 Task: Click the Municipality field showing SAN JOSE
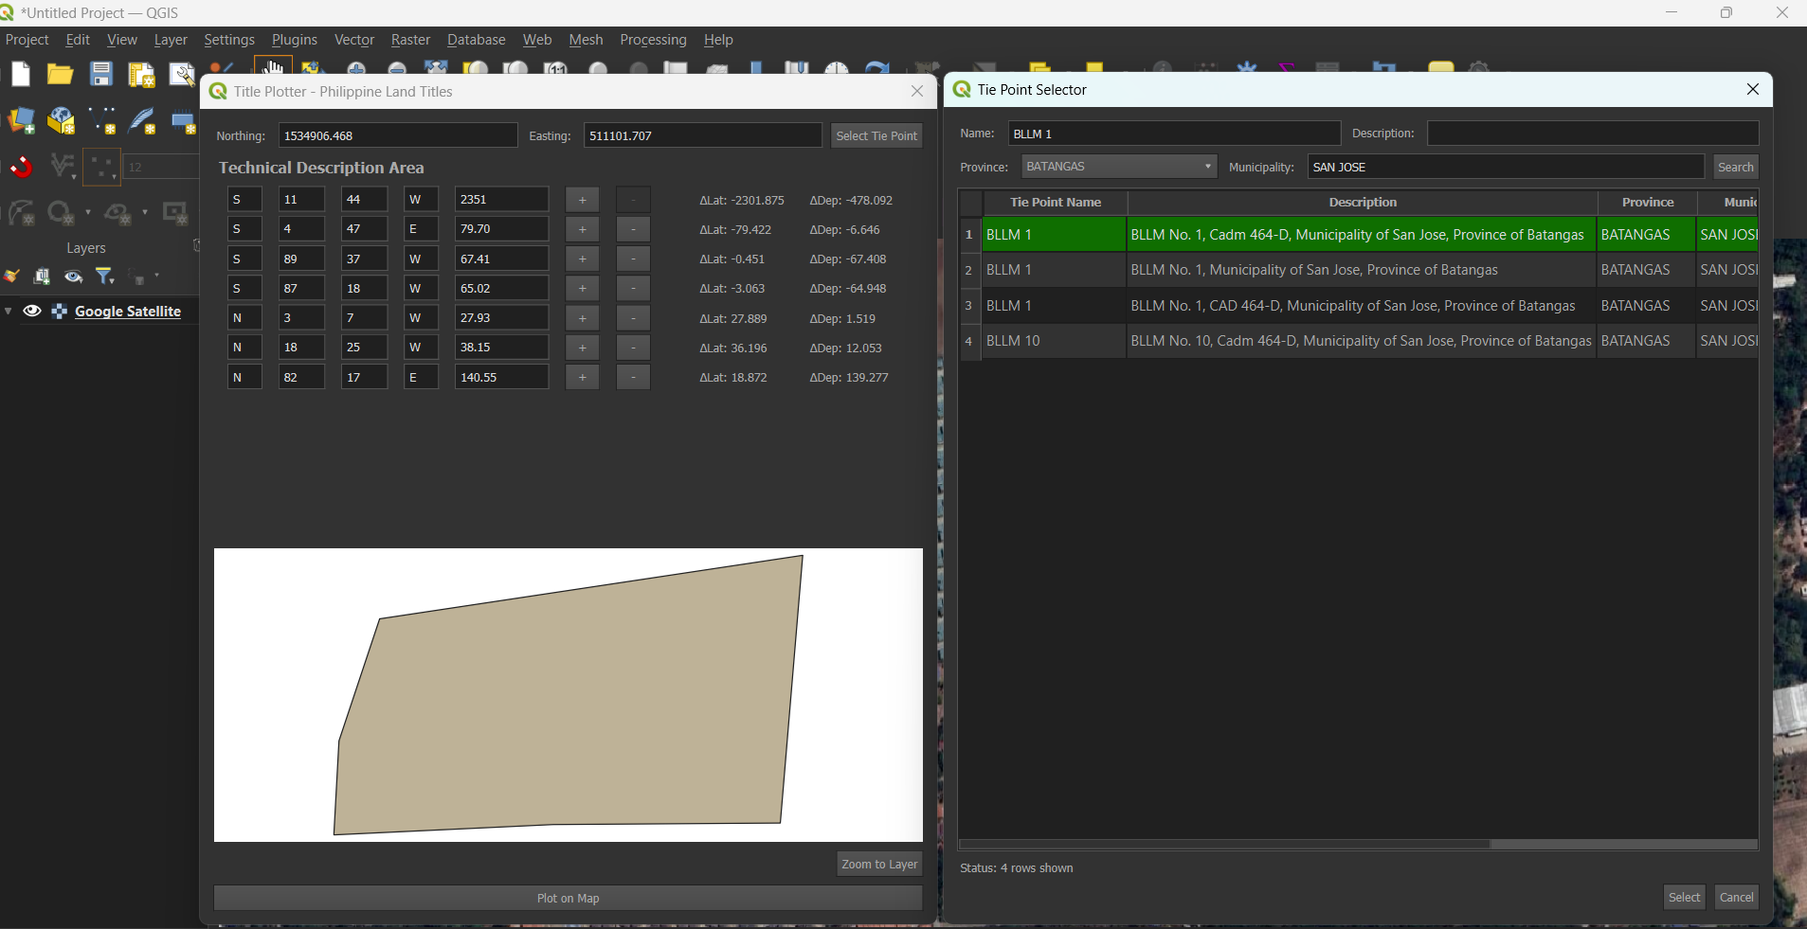click(x=1506, y=167)
